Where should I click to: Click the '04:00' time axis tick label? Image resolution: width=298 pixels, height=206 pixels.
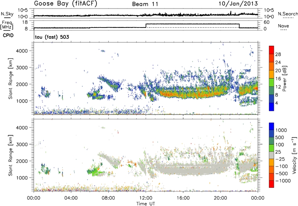point(71,198)
